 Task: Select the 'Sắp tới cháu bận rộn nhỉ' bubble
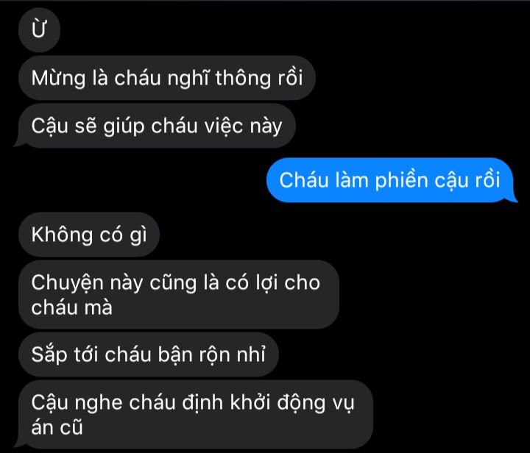[149, 354]
